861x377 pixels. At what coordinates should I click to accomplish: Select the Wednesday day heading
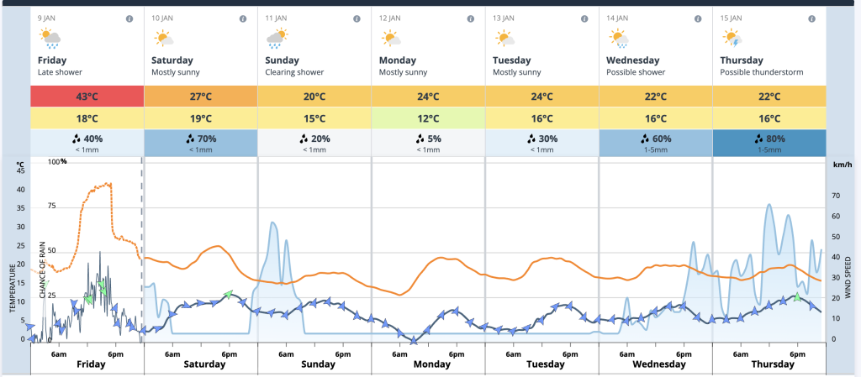[x=632, y=60]
